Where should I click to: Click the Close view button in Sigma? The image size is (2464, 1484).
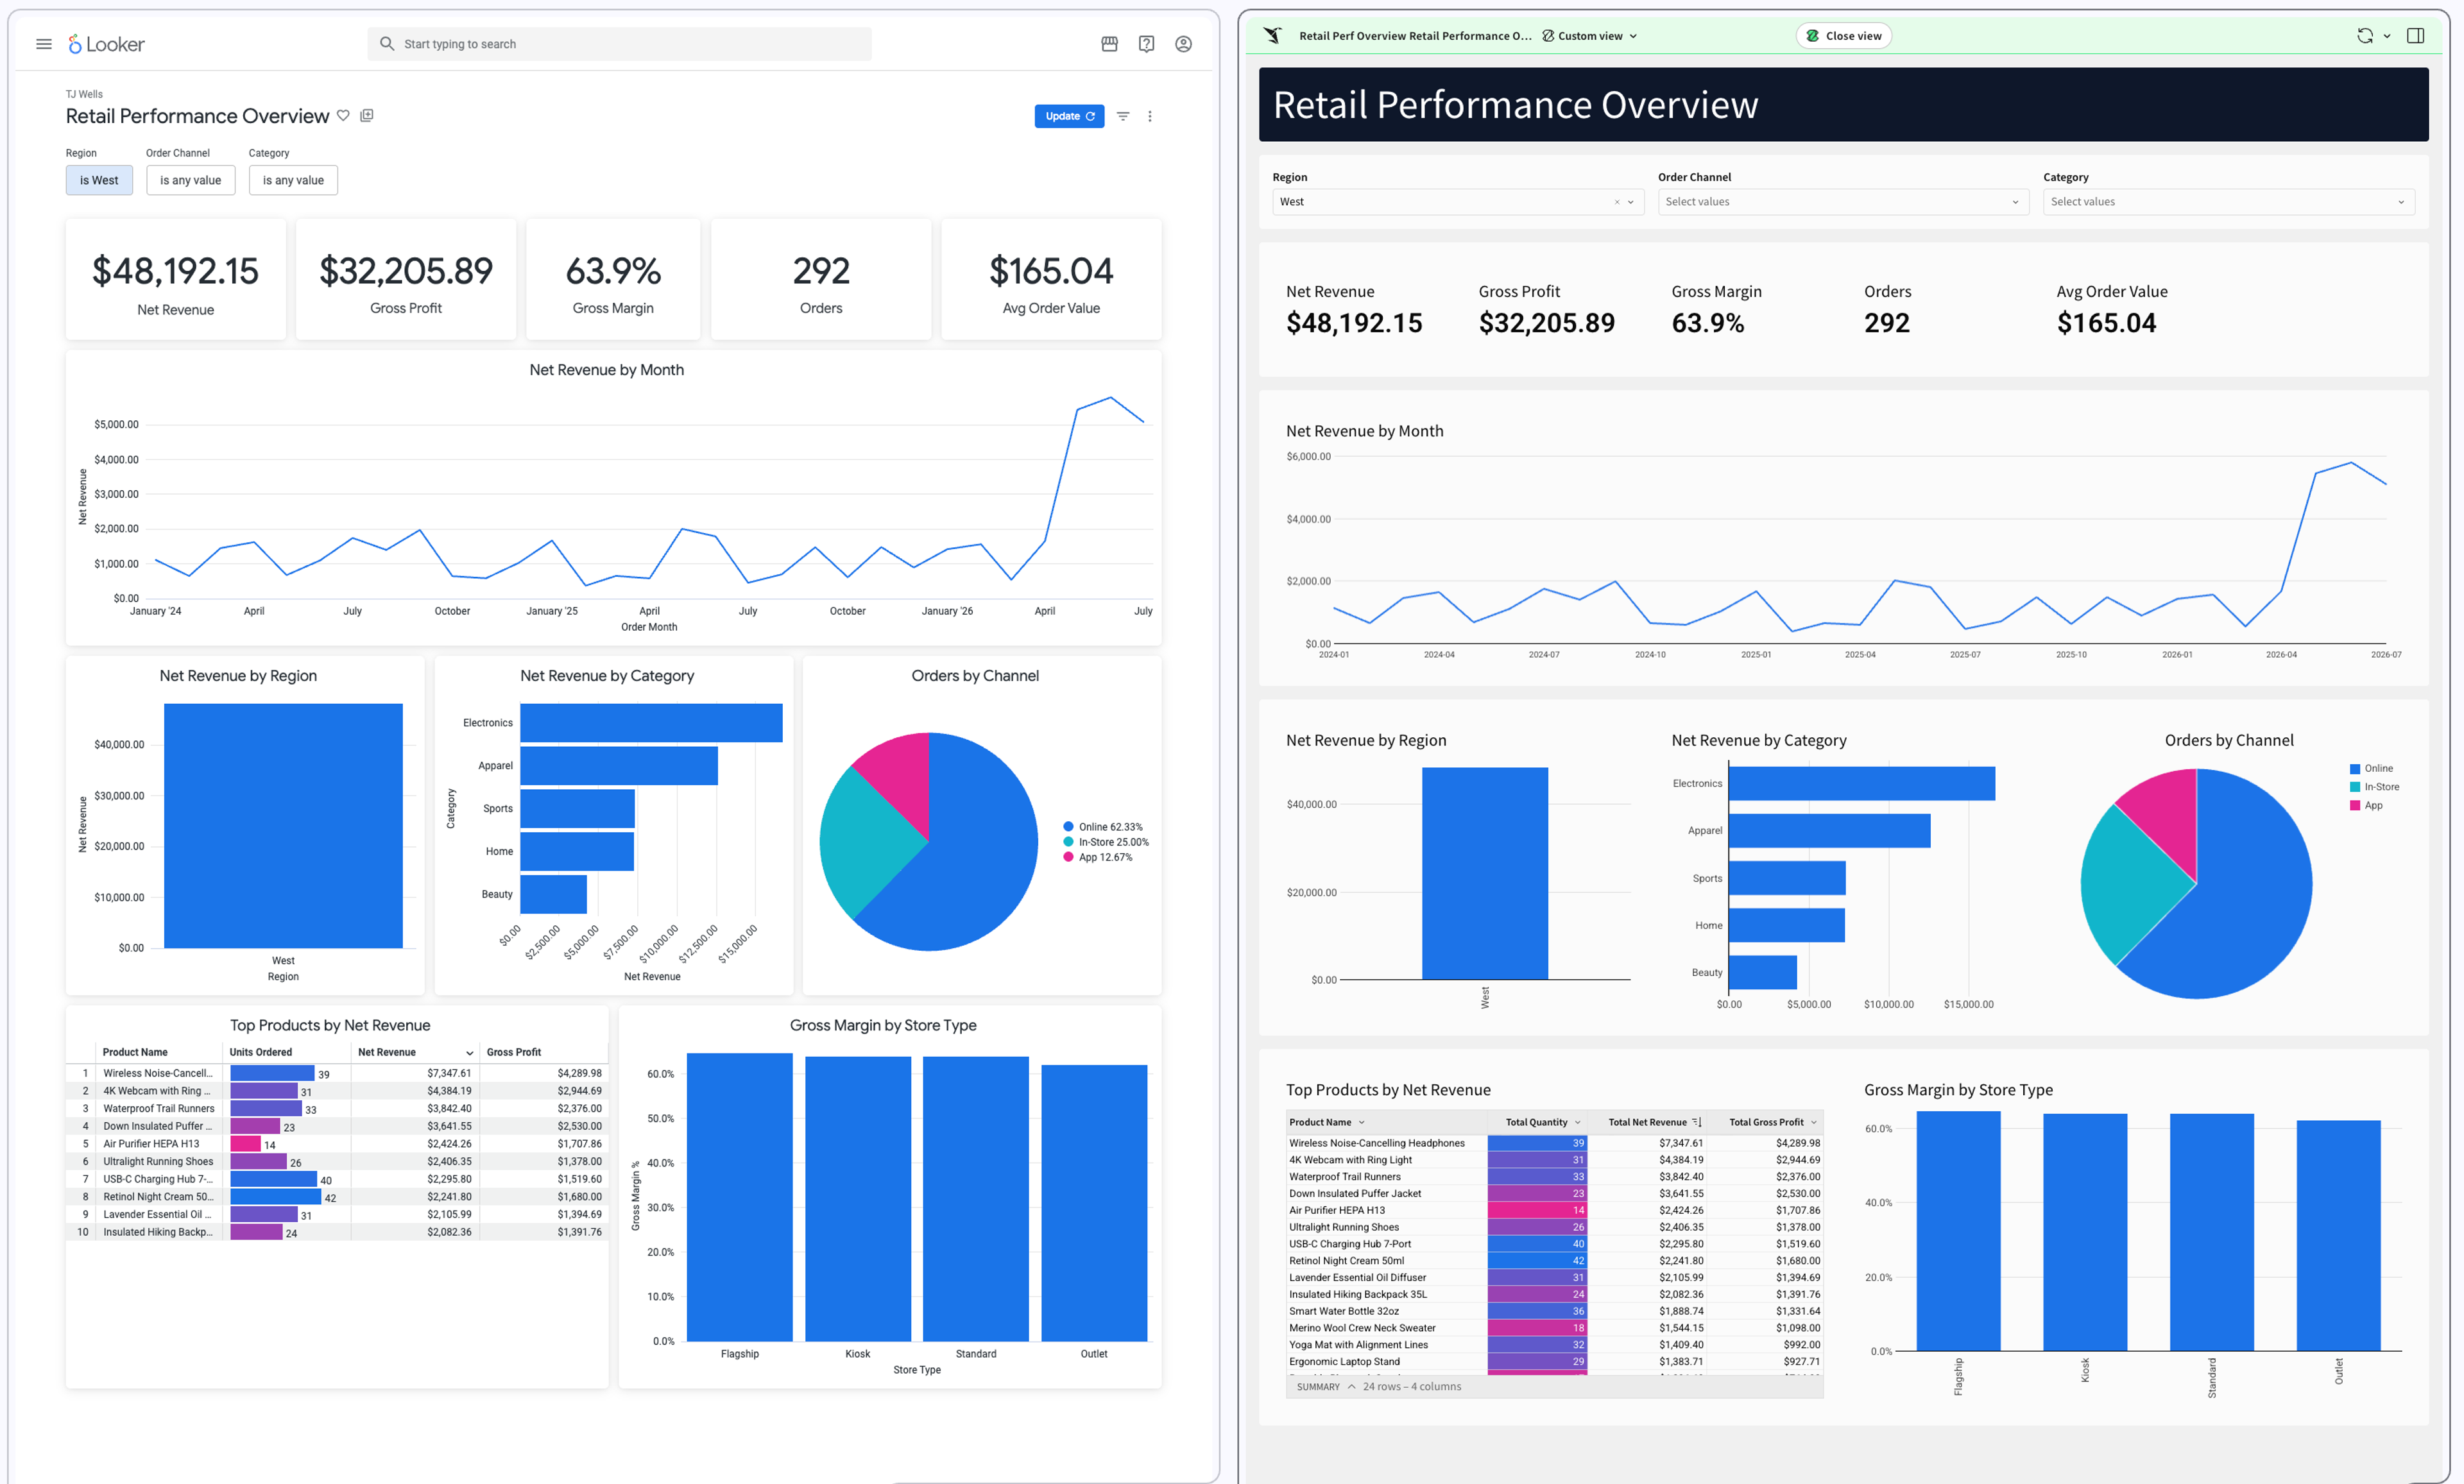click(x=1844, y=36)
